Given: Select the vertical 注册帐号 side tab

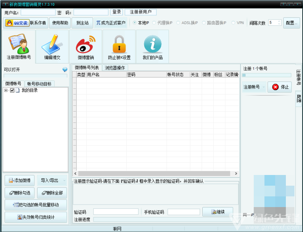Looking at the screenshot, I should 299,77.
